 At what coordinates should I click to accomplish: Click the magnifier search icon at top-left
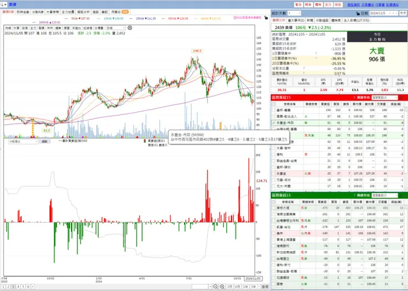(2, 4)
